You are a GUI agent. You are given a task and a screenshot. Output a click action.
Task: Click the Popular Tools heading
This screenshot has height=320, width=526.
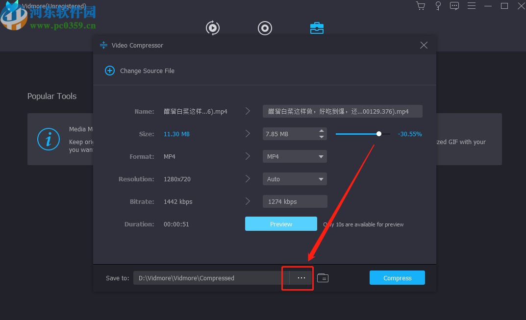(x=52, y=96)
